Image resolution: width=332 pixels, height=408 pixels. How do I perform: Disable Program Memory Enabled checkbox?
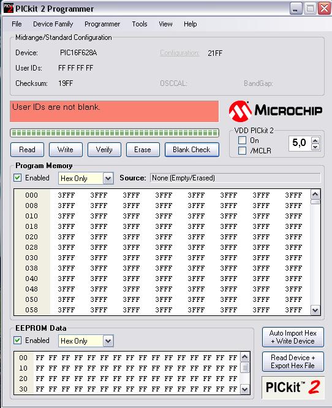[x=17, y=178]
